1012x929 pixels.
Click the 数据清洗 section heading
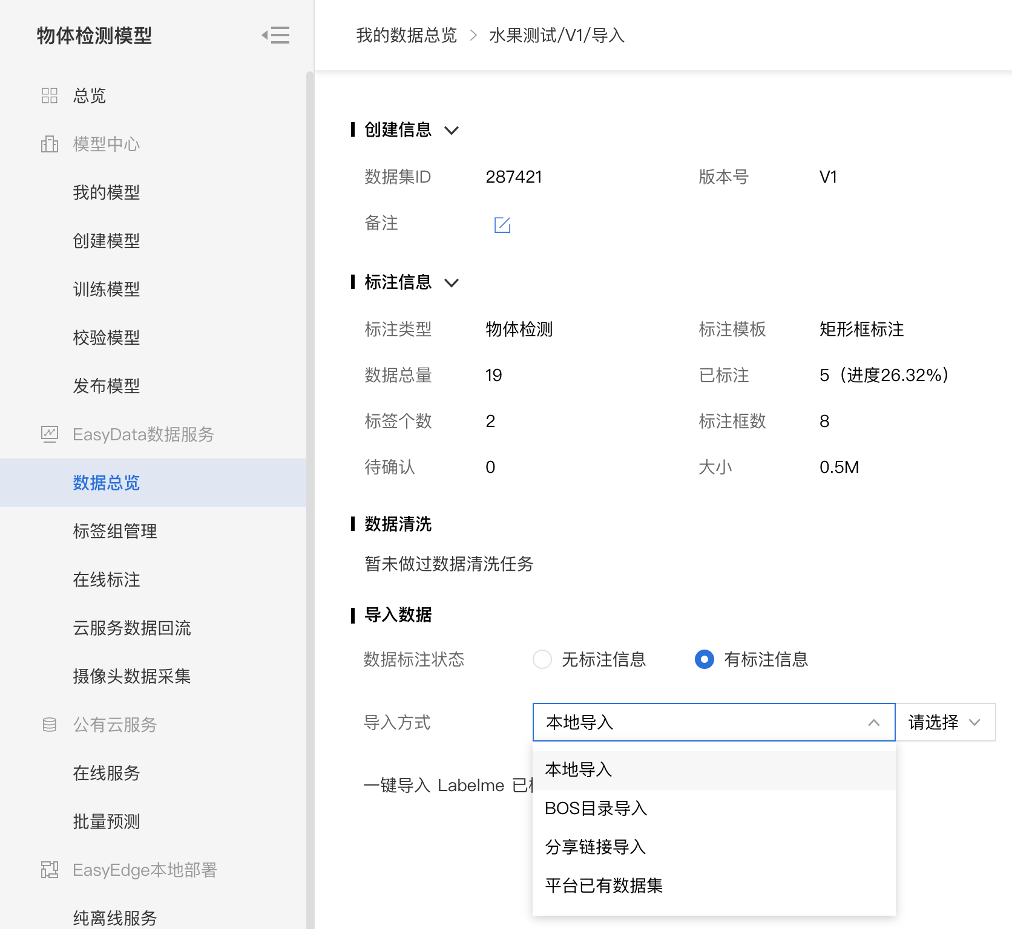click(398, 524)
